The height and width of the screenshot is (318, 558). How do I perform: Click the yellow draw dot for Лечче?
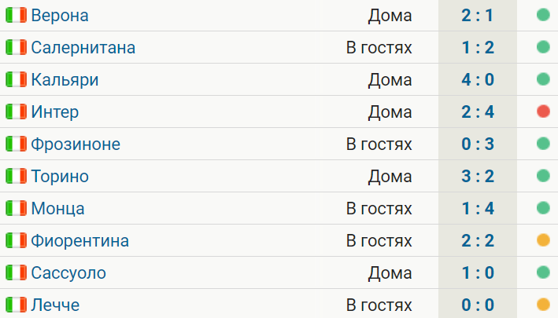click(x=542, y=305)
